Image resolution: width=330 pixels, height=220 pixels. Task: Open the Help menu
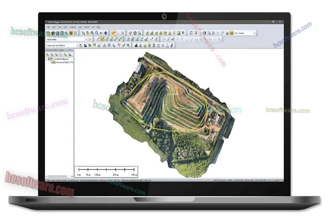[99, 27]
